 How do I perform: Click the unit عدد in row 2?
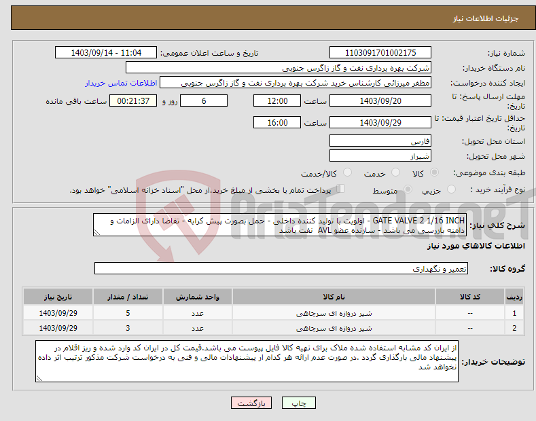[198, 328]
